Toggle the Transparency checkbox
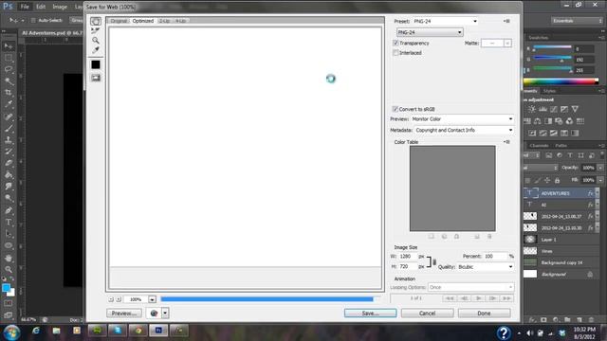Image resolution: width=607 pixels, height=341 pixels. (x=395, y=43)
